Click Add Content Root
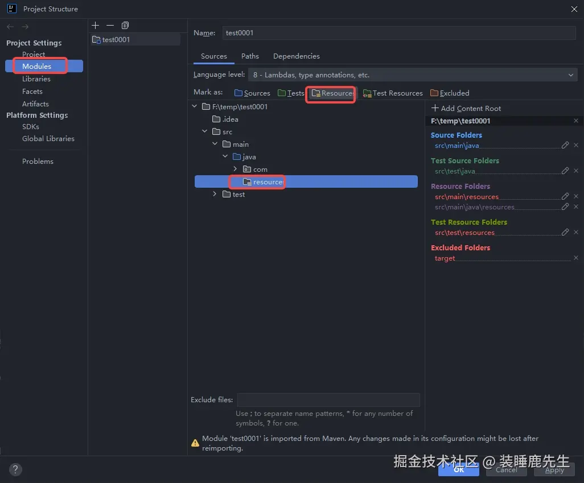This screenshot has width=584, height=483. pos(466,108)
